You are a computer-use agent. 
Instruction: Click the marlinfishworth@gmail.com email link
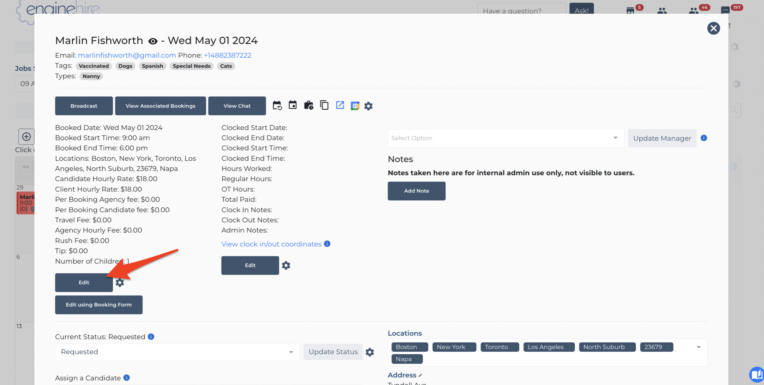coord(127,55)
